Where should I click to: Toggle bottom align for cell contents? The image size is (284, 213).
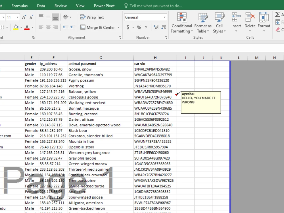tap(55, 17)
